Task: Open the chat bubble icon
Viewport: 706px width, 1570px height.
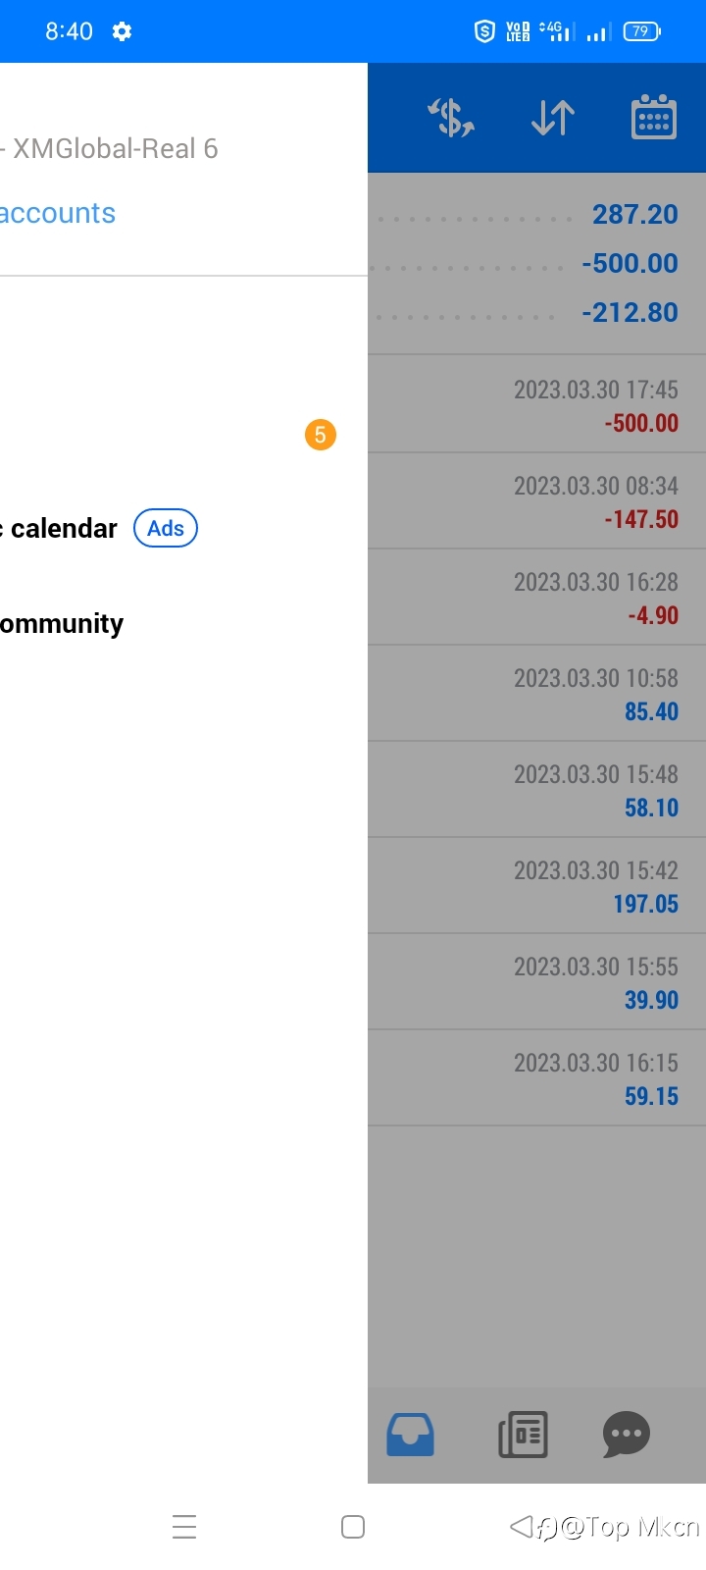Action: coord(627,1435)
